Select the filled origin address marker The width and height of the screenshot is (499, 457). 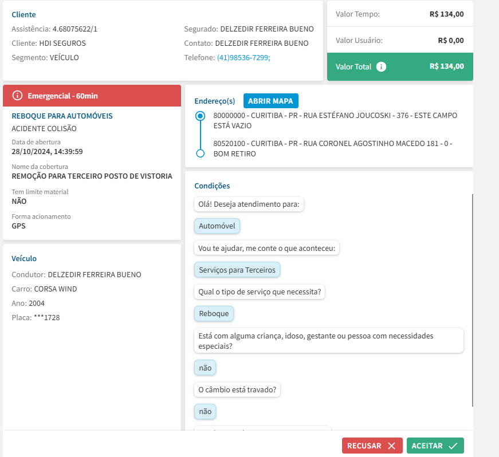[x=200, y=116]
